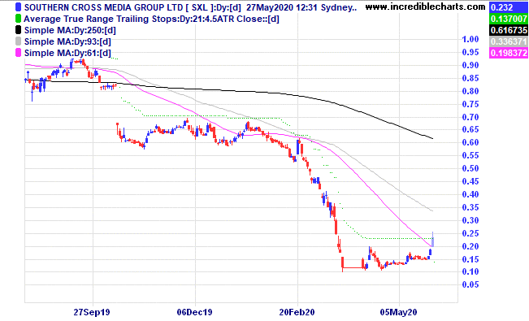The width and height of the screenshot is (529, 321).
Task: Click the grey 93-day MA legend marker
Action: pos(18,41)
